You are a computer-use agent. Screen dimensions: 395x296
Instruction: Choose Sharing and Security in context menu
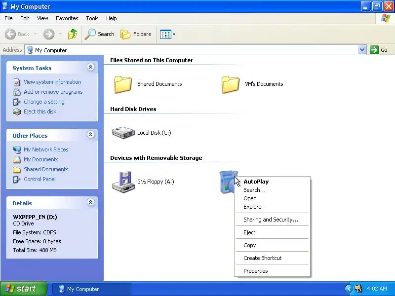[273, 220]
